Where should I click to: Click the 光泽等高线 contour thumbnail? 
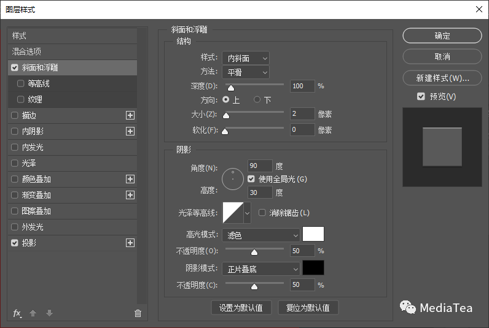coord(233,213)
